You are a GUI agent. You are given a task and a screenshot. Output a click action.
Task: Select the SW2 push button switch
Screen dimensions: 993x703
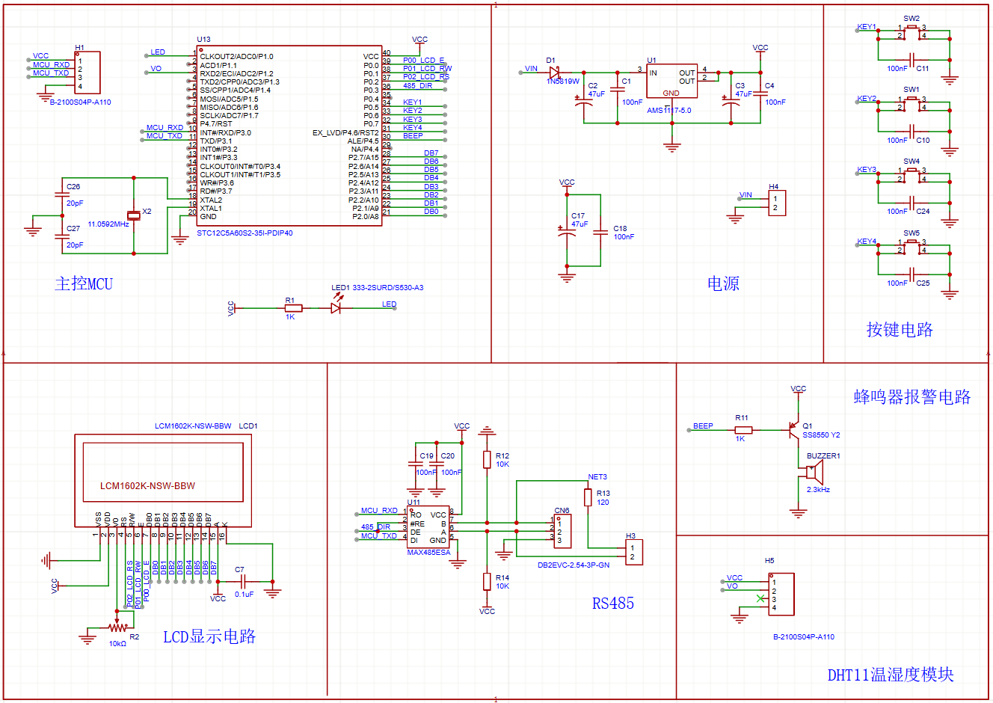click(x=911, y=32)
